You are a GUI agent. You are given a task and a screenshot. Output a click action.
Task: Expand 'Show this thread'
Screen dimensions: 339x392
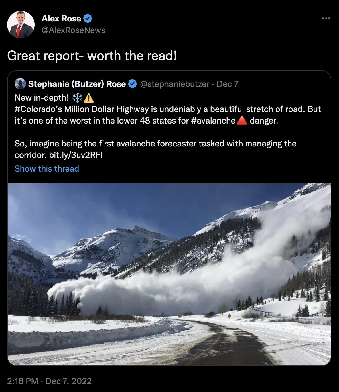tap(47, 169)
